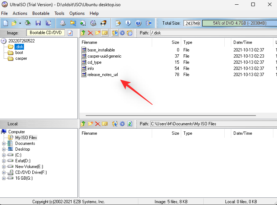Click the New image toolbar icon

(x=5, y=23)
